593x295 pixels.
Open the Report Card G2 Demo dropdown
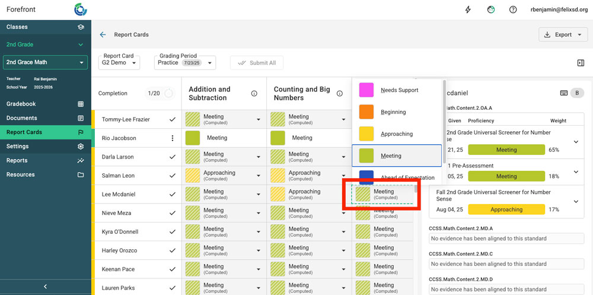pos(119,62)
